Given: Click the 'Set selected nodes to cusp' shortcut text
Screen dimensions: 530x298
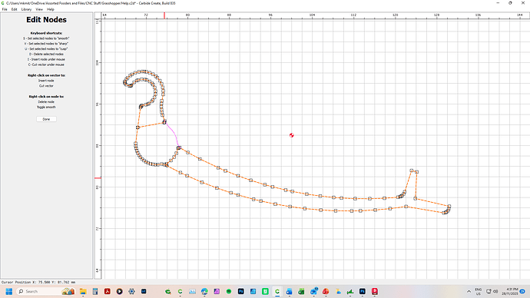Looking at the screenshot, I should click(x=46, y=49).
